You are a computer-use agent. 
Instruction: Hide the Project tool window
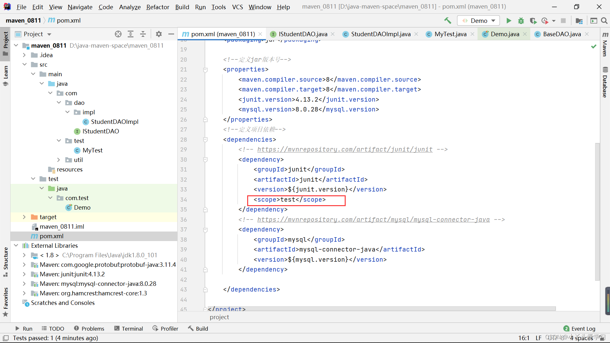pos(171,34)
